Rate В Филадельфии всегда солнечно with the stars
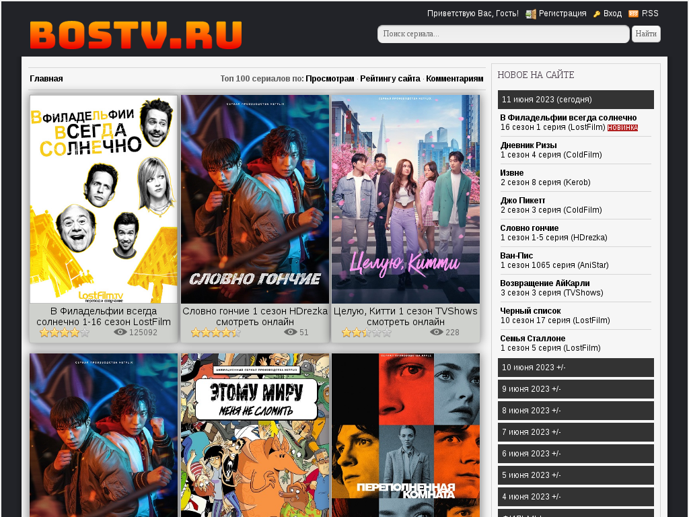 click(64, 333)
